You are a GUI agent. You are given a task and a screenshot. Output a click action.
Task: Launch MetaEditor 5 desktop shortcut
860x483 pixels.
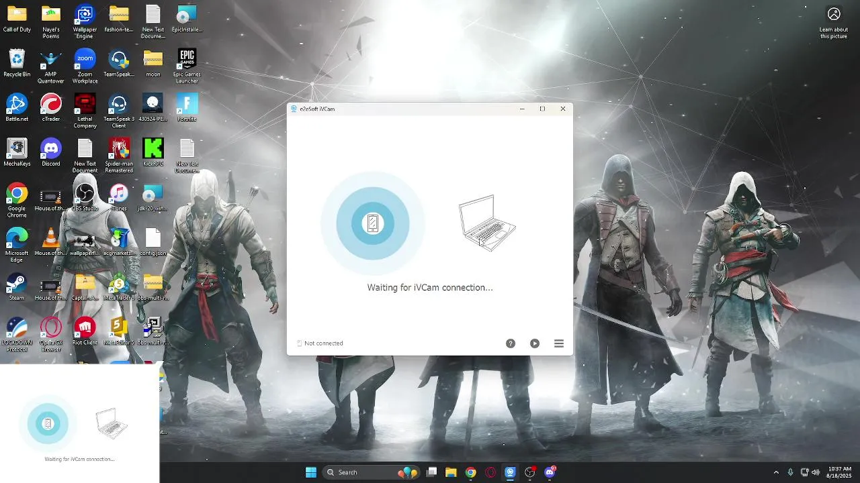pos(119,331)
